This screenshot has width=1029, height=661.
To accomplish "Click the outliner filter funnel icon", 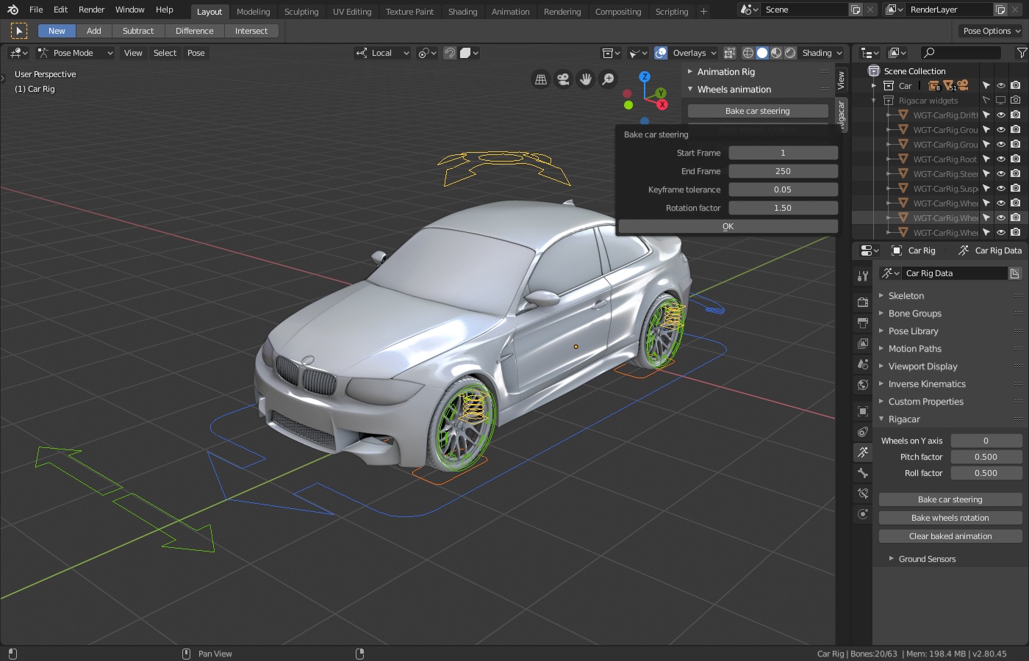I will pos(1022,53).
